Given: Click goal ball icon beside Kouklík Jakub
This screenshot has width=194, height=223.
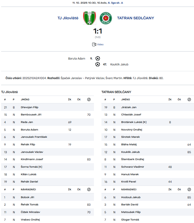Looking at the screenshot, I should click(x=98, y=64).
